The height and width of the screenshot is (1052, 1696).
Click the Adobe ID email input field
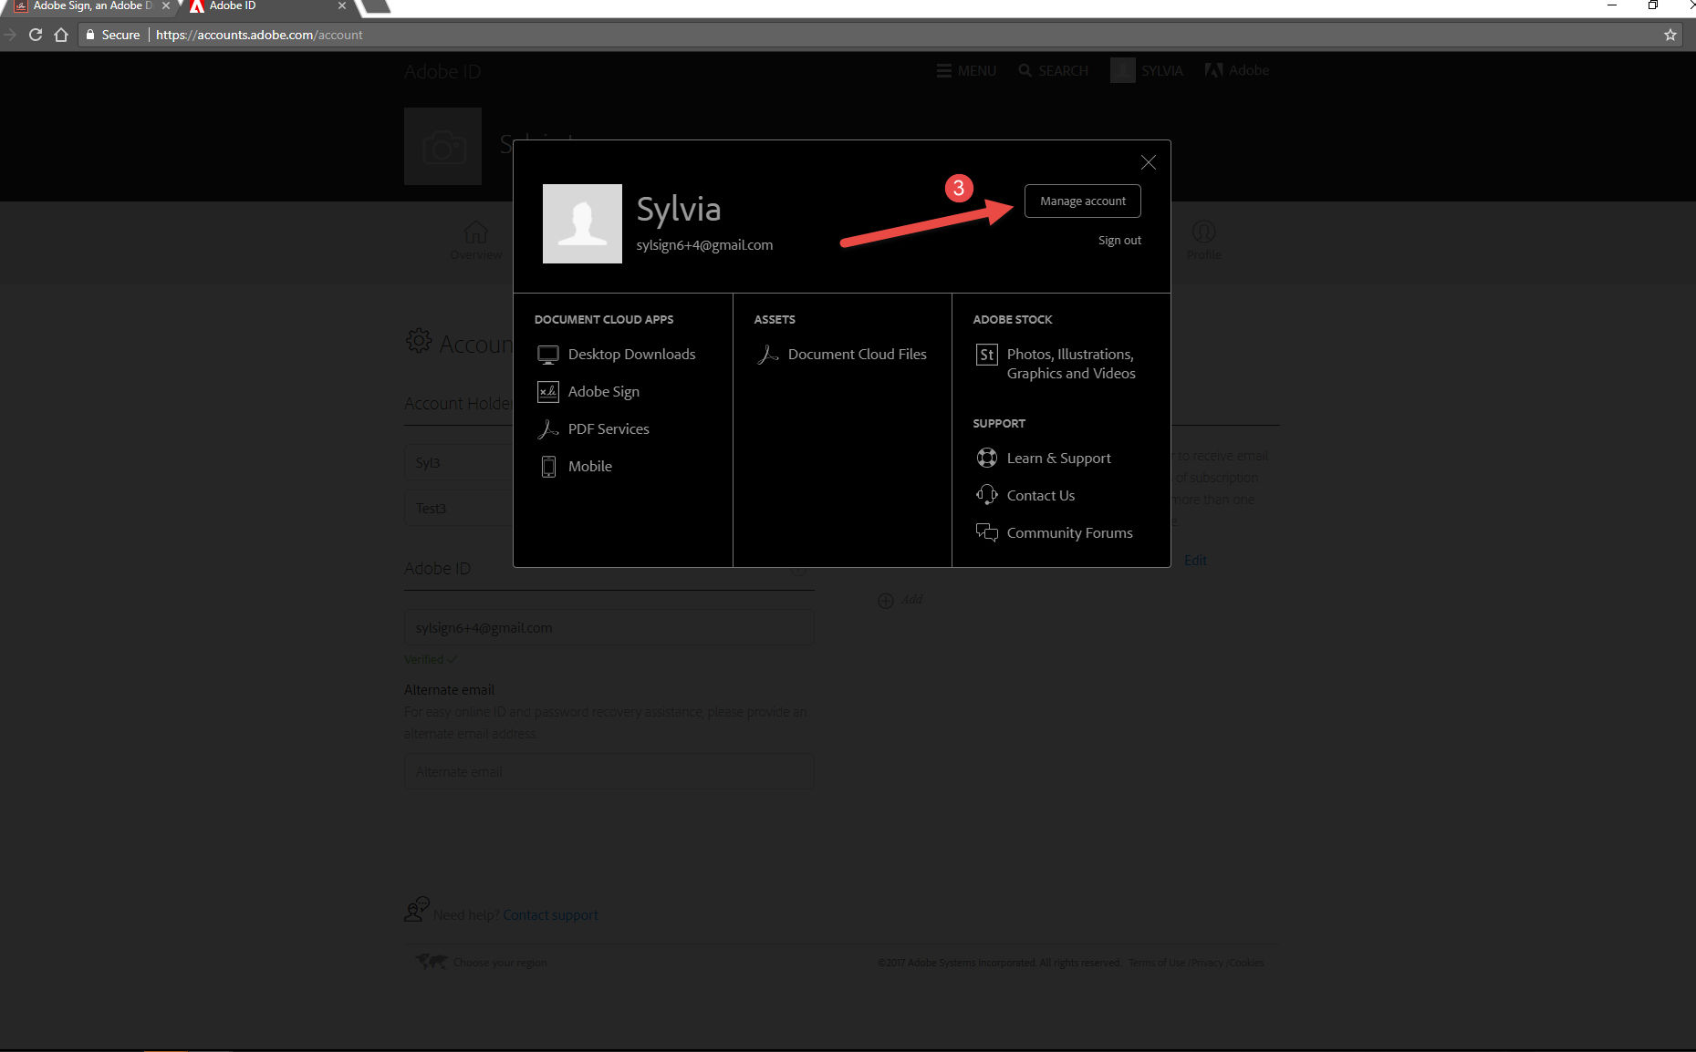pos(609,627)
